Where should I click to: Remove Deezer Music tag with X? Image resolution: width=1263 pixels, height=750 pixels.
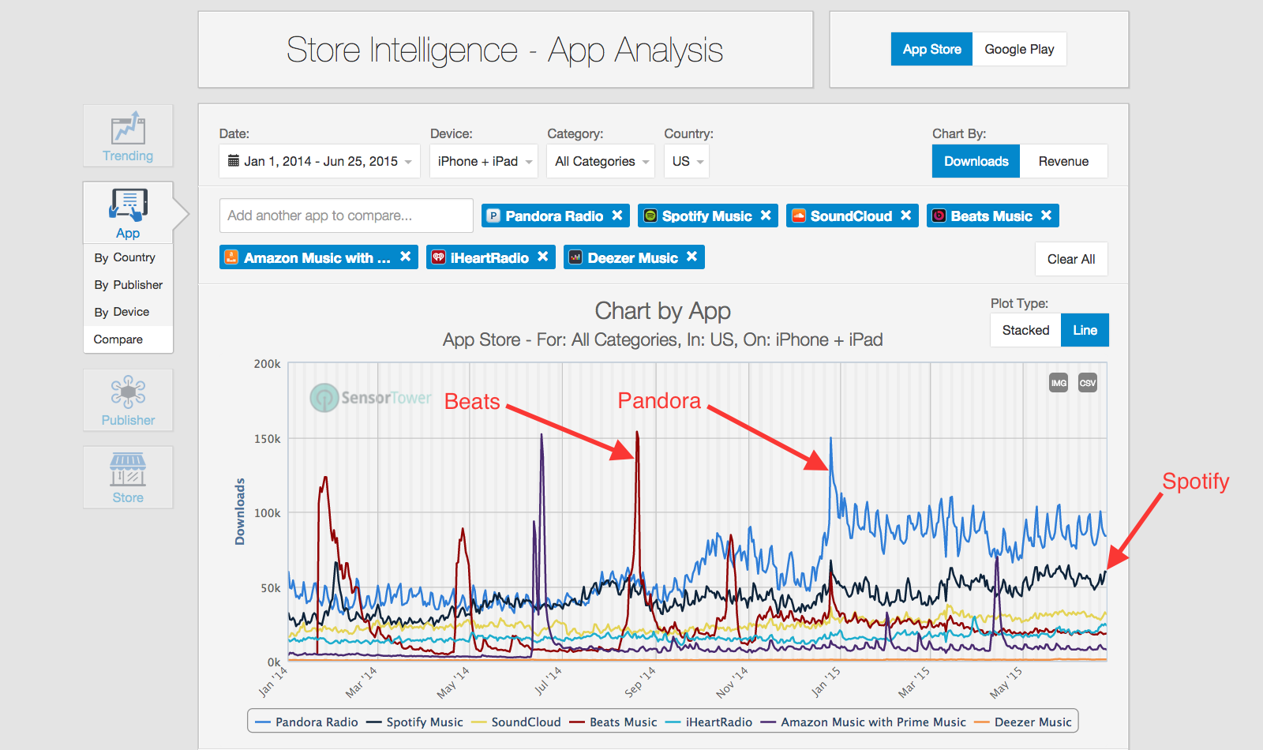click(x=691, y=257)
